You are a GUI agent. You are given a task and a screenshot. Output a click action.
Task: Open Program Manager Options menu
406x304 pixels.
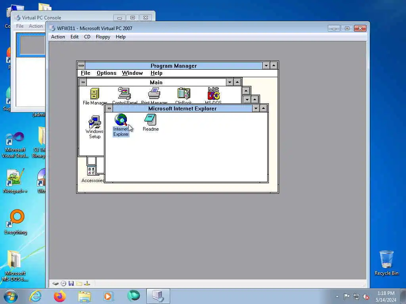click(x=106, y=73)
